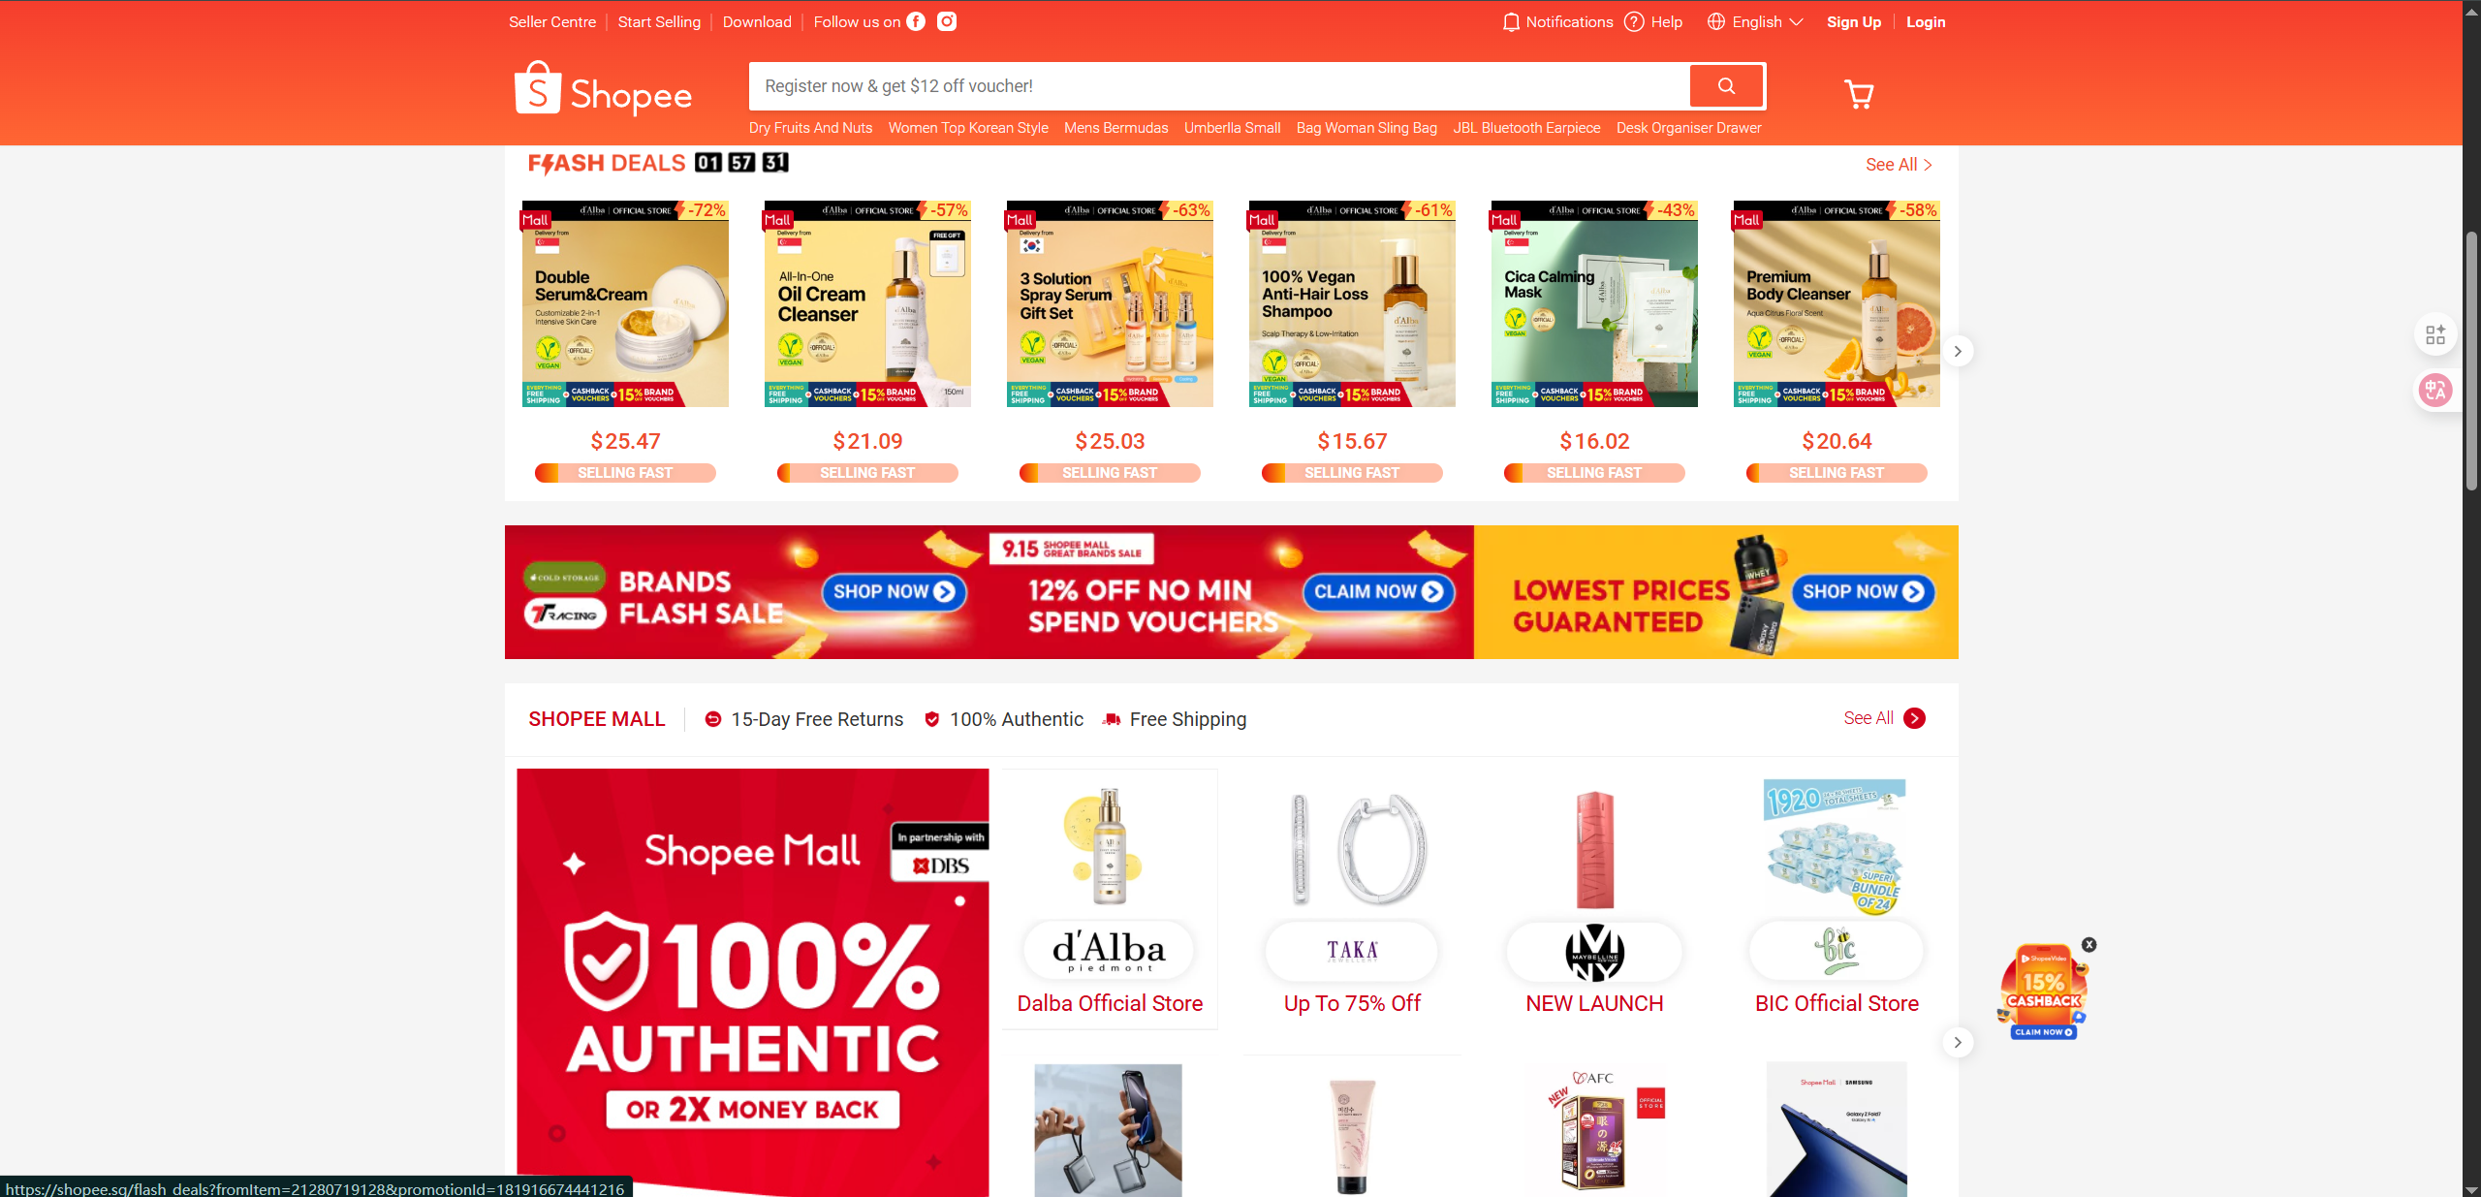Click the search input field
2481x1197 pixels.
tap(1218, 86)
